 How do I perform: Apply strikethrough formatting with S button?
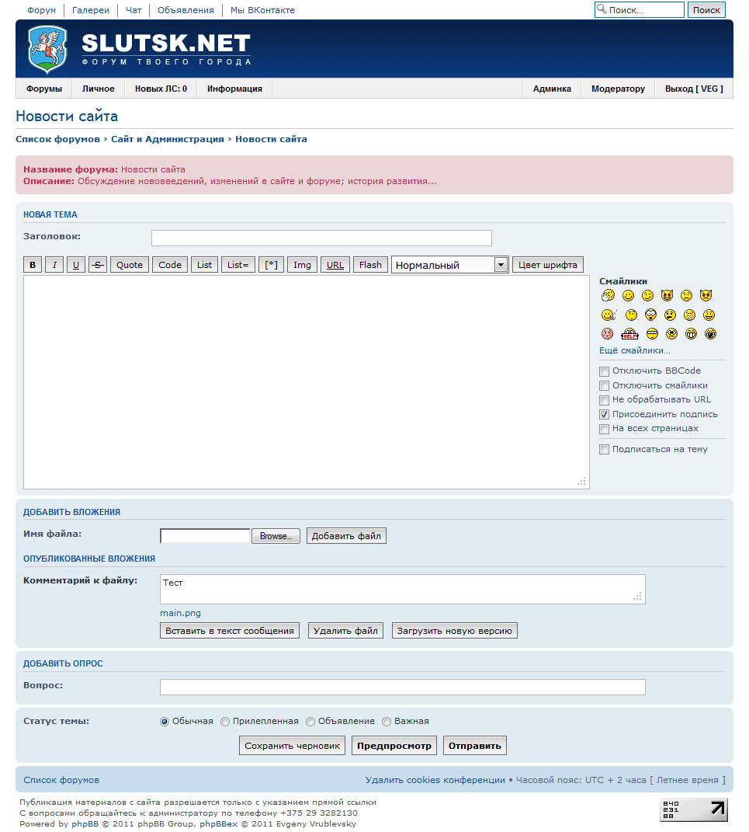tap(98, 265)
